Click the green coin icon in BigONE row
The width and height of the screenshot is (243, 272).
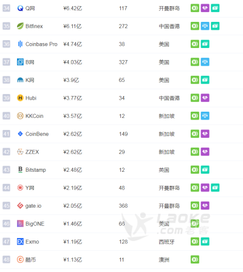click(195, 223)
